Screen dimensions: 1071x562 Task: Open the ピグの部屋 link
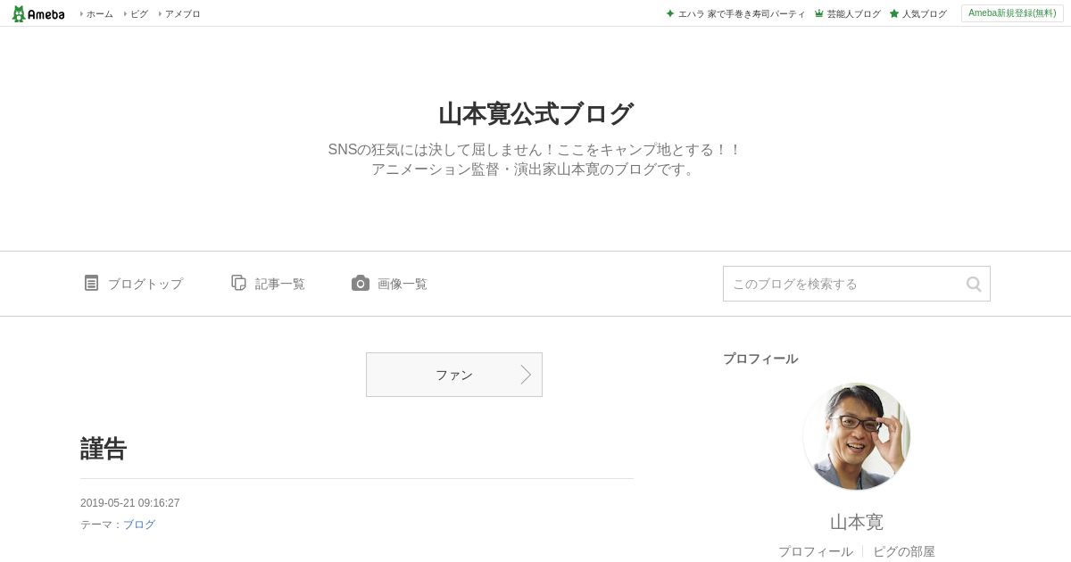[x=903, y=551]
